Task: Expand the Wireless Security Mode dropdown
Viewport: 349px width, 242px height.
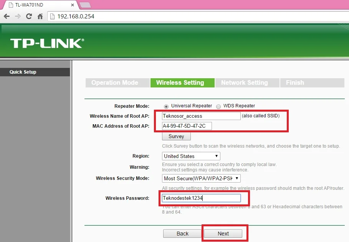Action: tap(201, 178)
